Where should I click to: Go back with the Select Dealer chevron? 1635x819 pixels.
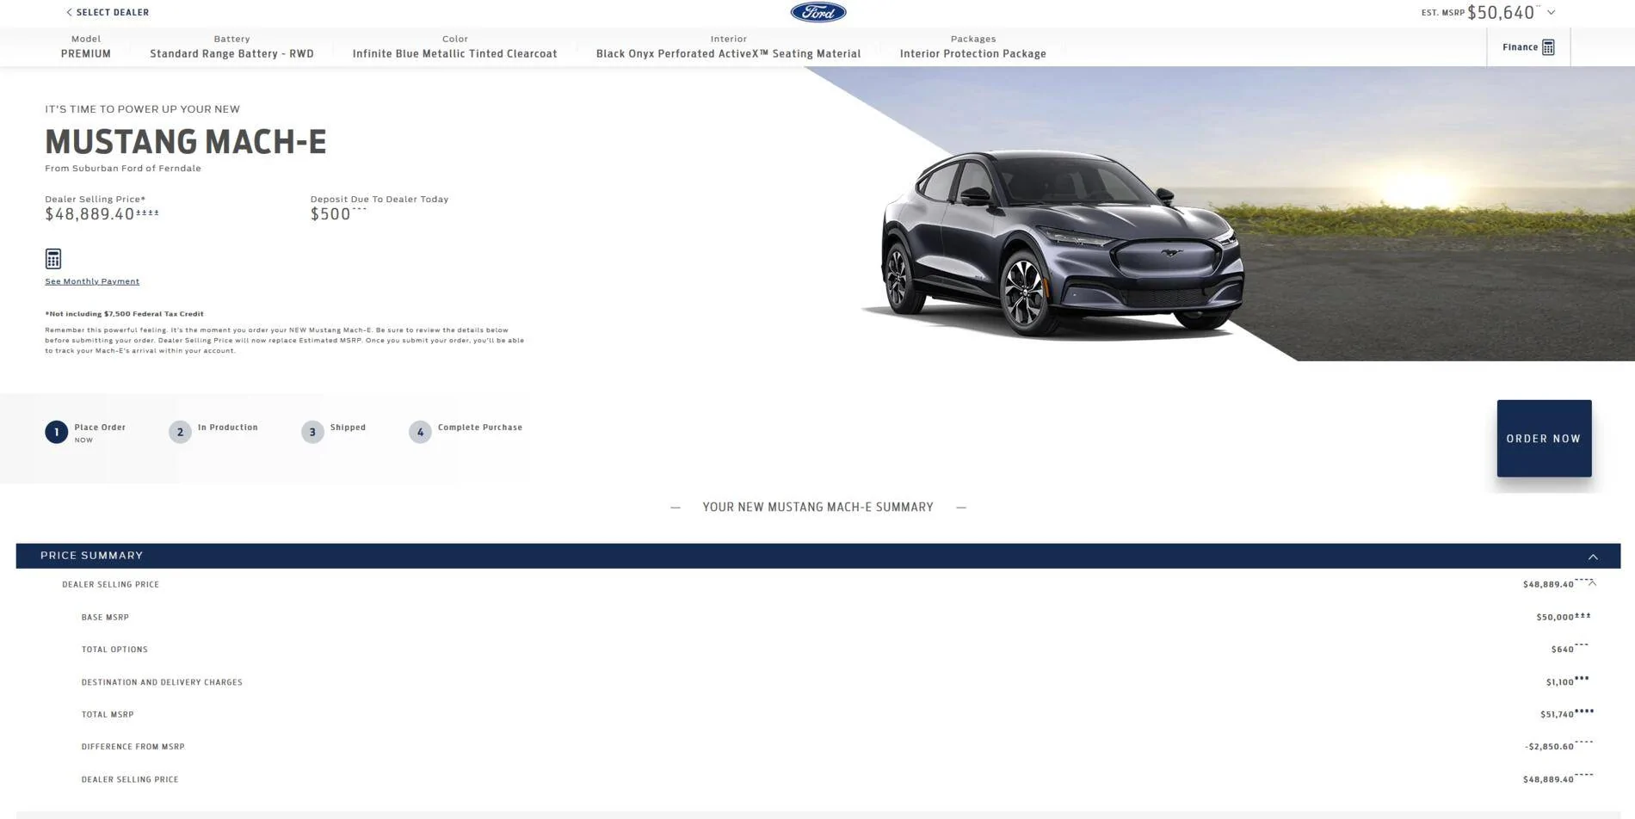[69, 12]
